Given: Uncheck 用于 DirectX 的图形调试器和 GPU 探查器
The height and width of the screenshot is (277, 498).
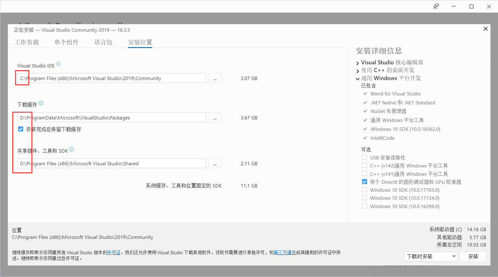Looking at the screenshot, I should [365, 182].
